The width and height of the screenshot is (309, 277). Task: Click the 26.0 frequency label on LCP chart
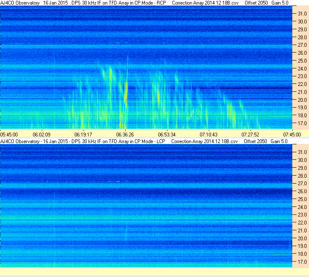[x=302, y=191]
